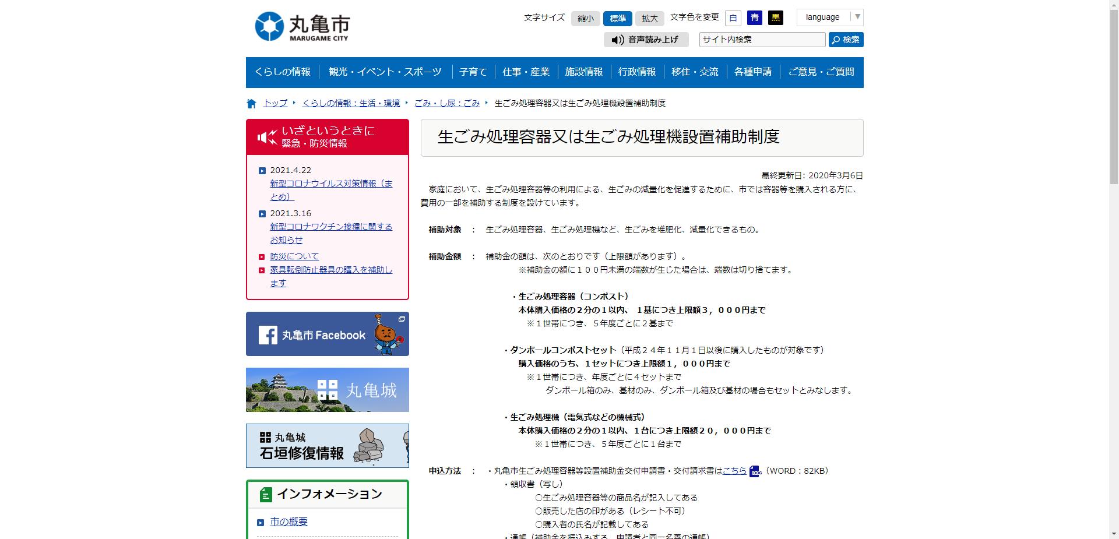
Task: Click the サイト内検索 search field
Action: click(x=761, y=40)
